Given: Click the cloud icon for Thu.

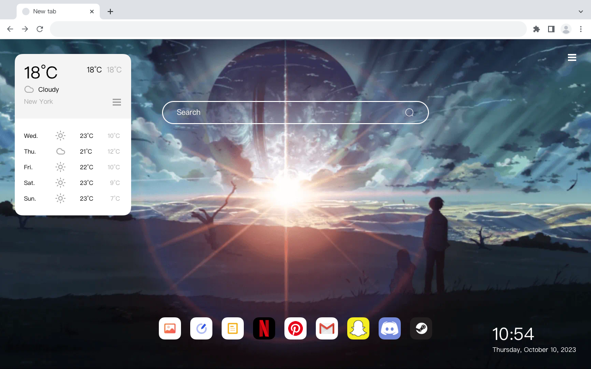Looking at the screenshot, I should pyautogui.click(x=60, y=151).
